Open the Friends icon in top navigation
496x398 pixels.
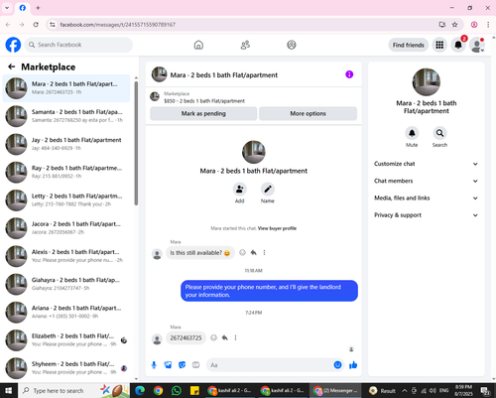[245, 45]
